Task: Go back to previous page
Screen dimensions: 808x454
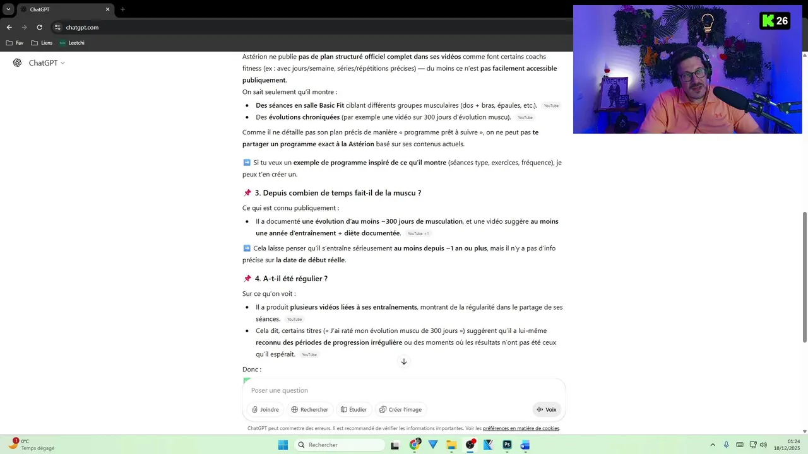Action: 9,27
